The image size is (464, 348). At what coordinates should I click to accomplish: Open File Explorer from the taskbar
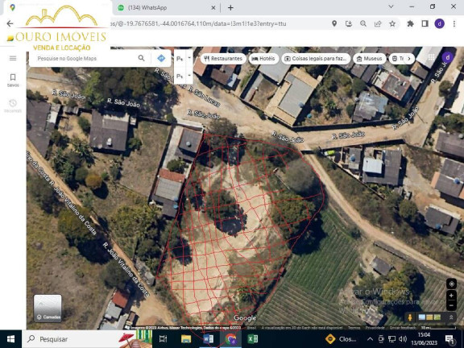click(x=186, y=339)
